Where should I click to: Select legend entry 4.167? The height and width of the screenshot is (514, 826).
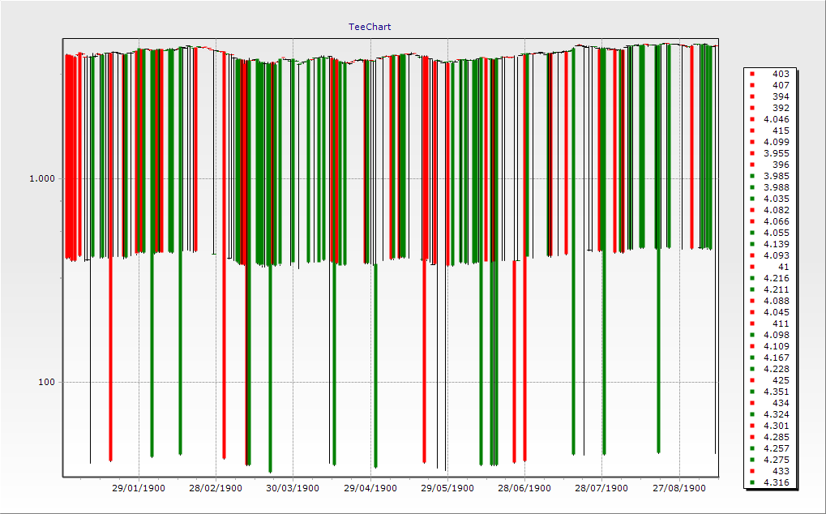click(769, 358)
